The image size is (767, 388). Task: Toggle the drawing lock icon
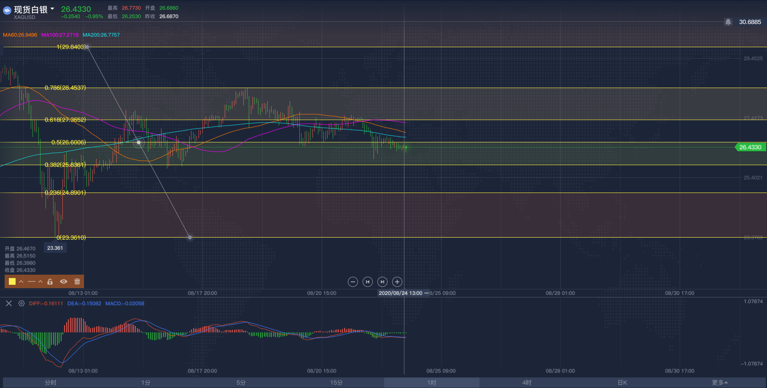pos(50,281)
